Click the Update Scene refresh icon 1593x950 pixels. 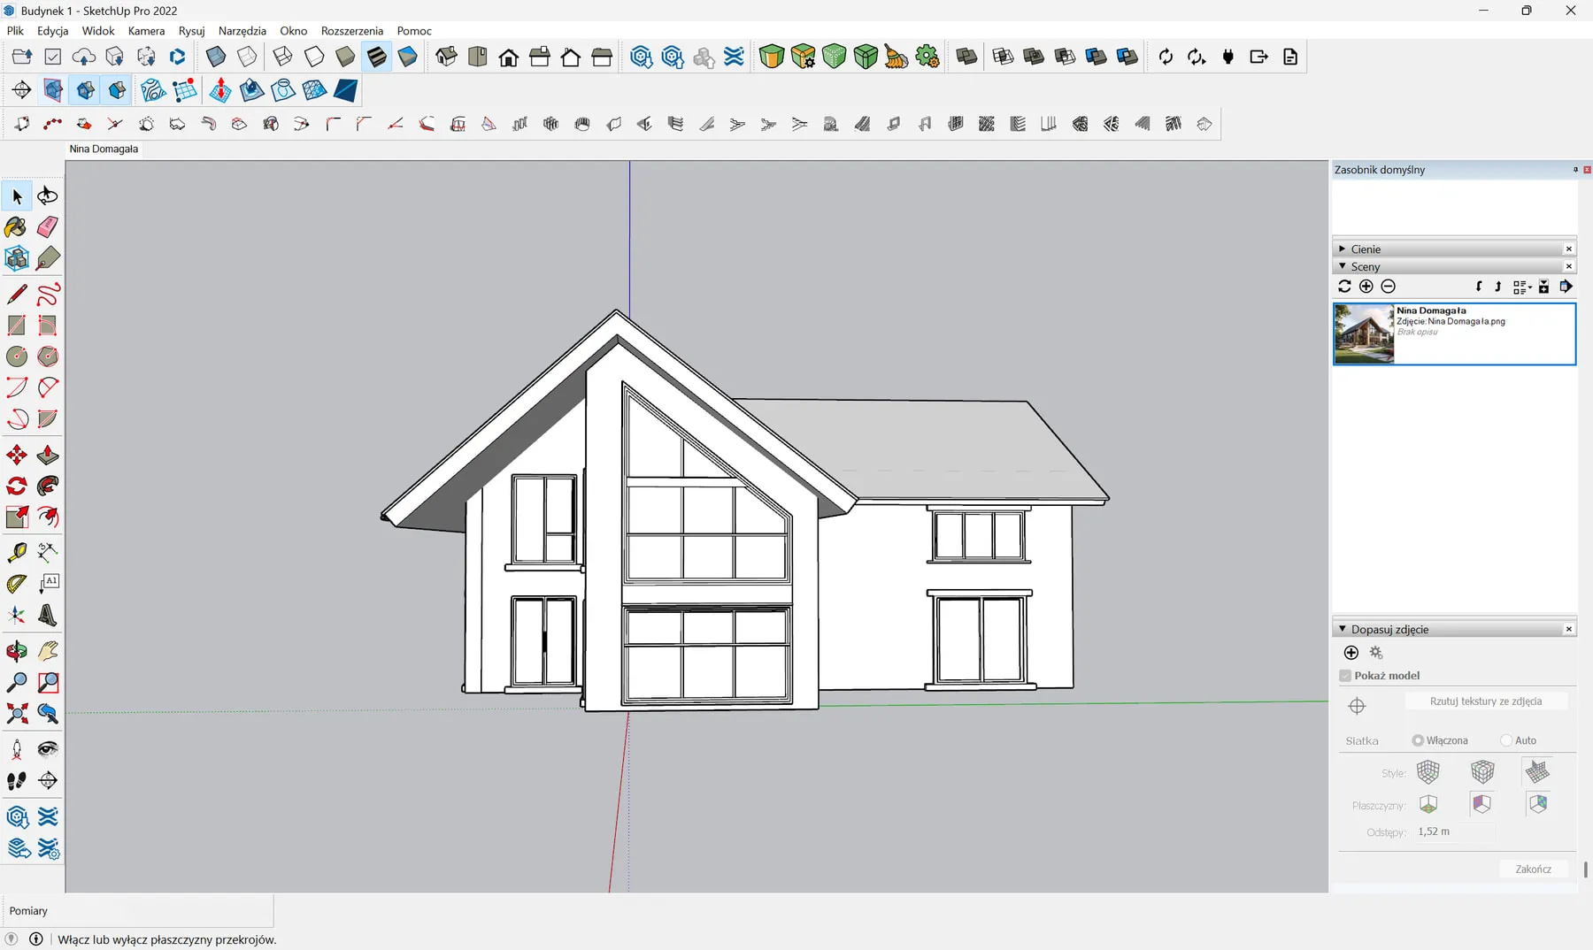coord(1344,287)
